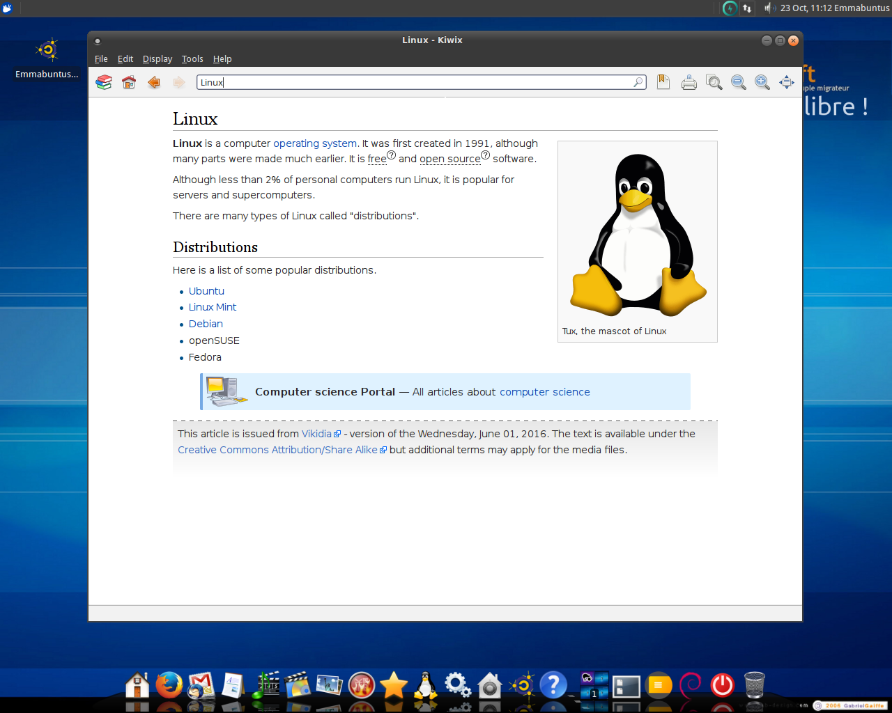The image size is (892, 713).
Task: Open the Display menu
Action: [157, 59]
